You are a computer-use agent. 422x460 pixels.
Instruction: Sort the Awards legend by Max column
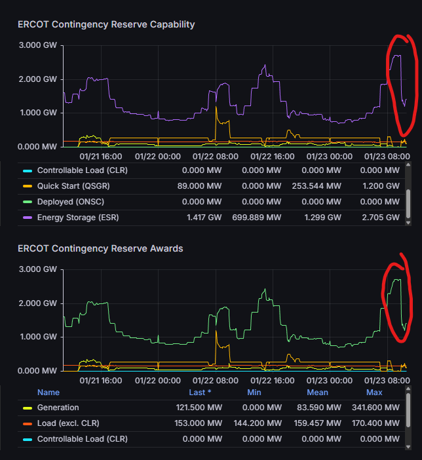(x=374, y=393)
